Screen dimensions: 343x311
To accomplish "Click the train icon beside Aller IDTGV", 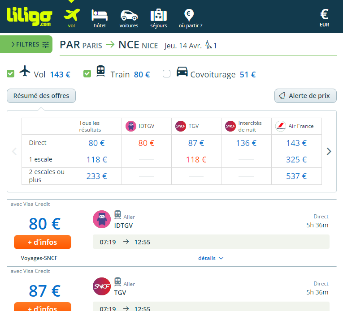I will [117, 214].
